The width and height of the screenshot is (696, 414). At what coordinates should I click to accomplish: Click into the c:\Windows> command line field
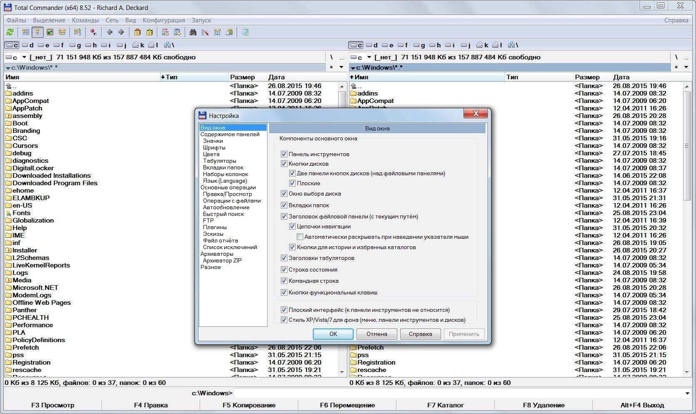[x=458, y=393]
